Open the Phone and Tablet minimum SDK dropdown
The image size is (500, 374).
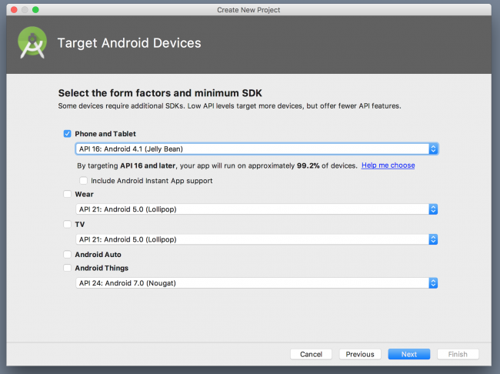(257, 149)
